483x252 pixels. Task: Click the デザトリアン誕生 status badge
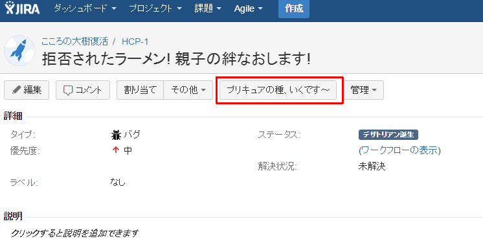tap(388, 135)
